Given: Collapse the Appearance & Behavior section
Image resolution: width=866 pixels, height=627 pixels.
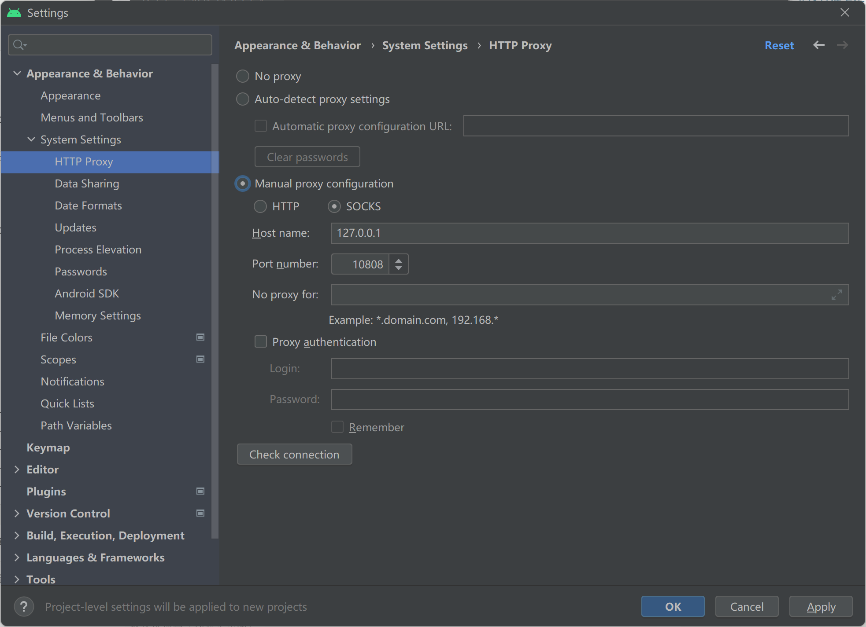Looking at the screenshot, I should pyautogui.click(x=17, y=73).
